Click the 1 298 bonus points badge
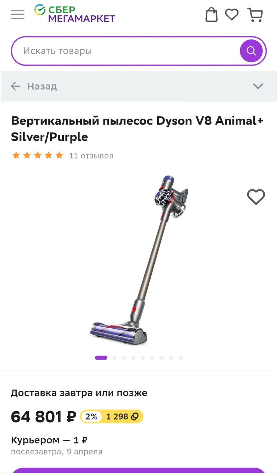277x473 pixels. [122, 416]
